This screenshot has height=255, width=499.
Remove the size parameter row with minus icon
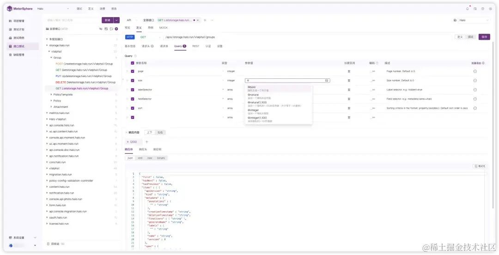tap(475, 80)
